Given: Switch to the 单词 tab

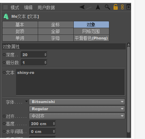Looking at the screenshot, I should point(20,38).
